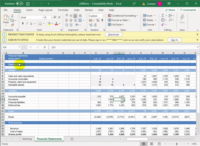
Task: Switch to the Steering sheet tab
Action: 27,139
